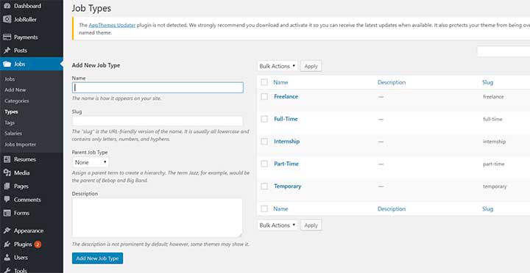
Task: Open the Jobs submenu item
Action: point(10,79)
